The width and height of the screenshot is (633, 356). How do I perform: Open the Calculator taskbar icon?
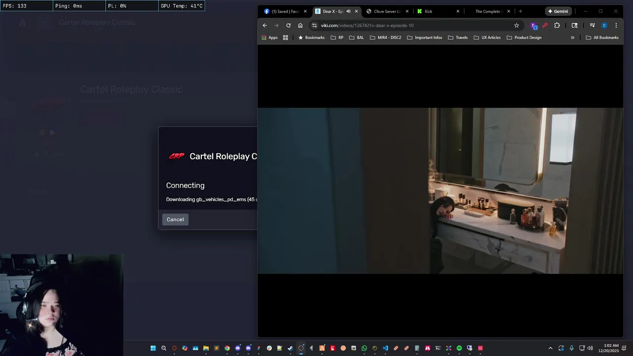click(416, 348)
